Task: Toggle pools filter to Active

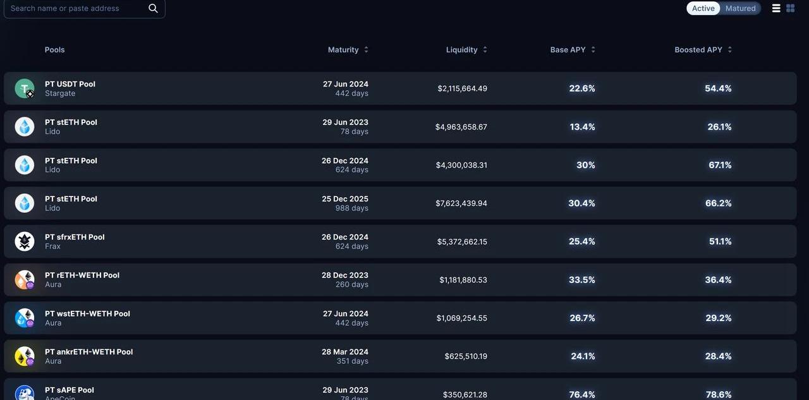Action: coord(703,8)
